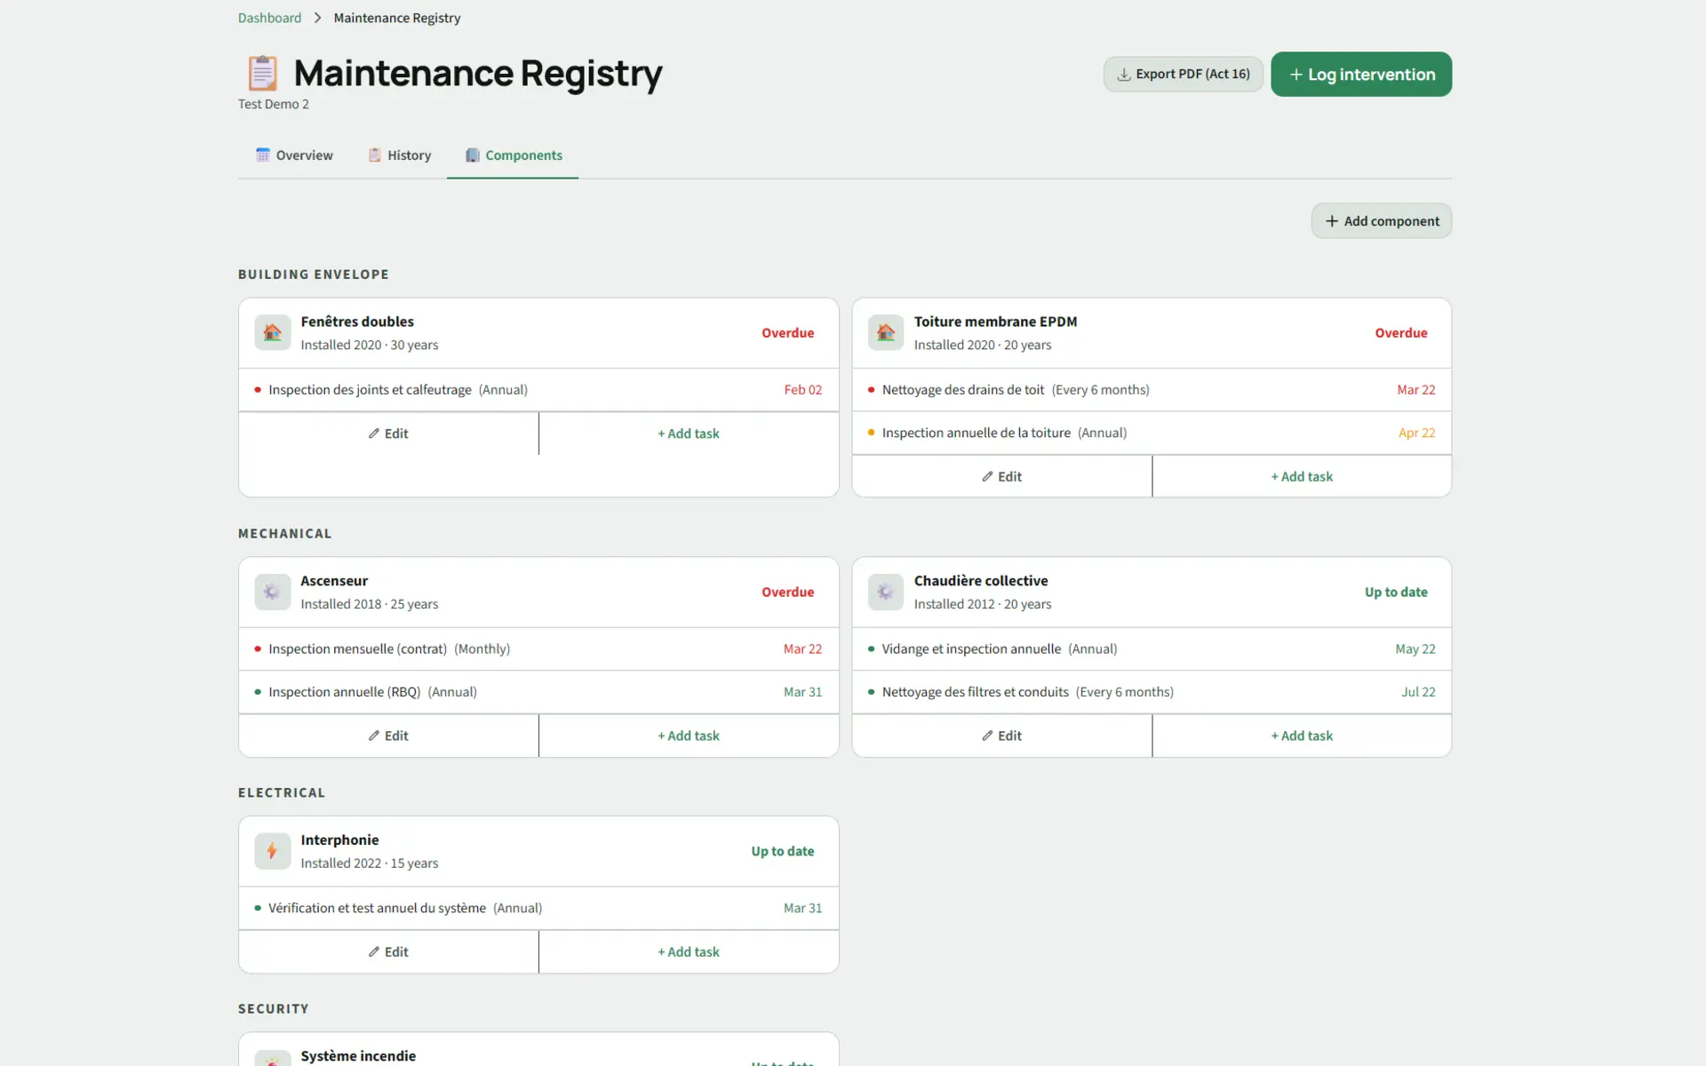Click the Système incendie component icon
The image size is (1706, 1066).
[x=272, y=1057]
